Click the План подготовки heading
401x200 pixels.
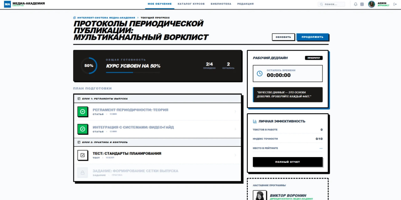(x=92, y=88)
